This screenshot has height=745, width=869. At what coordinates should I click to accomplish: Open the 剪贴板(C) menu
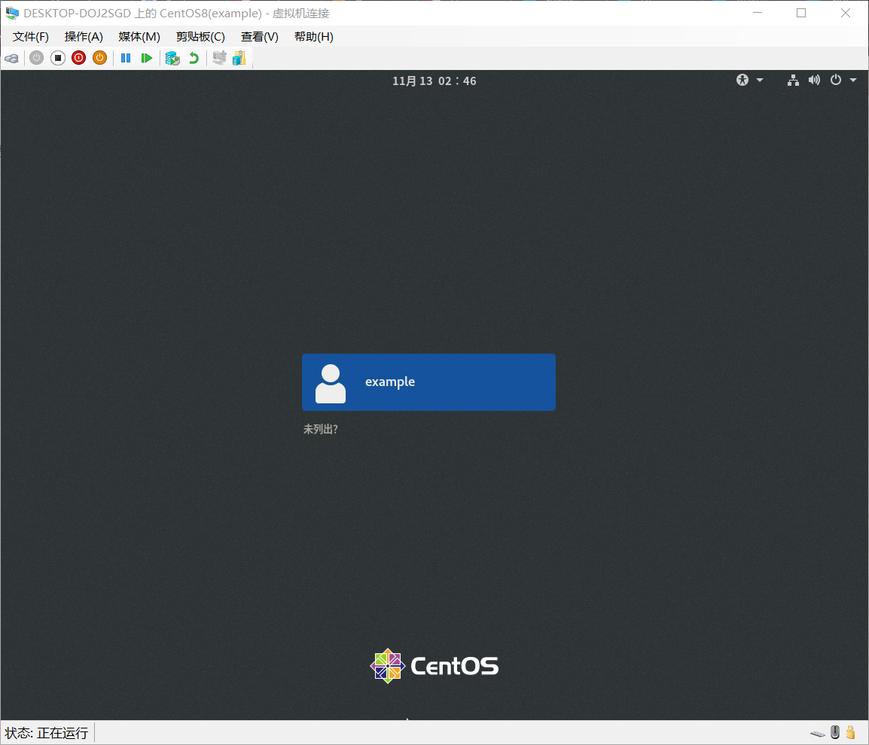(x=200, y=37)
